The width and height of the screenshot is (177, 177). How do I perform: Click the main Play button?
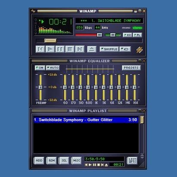(50, 49)
